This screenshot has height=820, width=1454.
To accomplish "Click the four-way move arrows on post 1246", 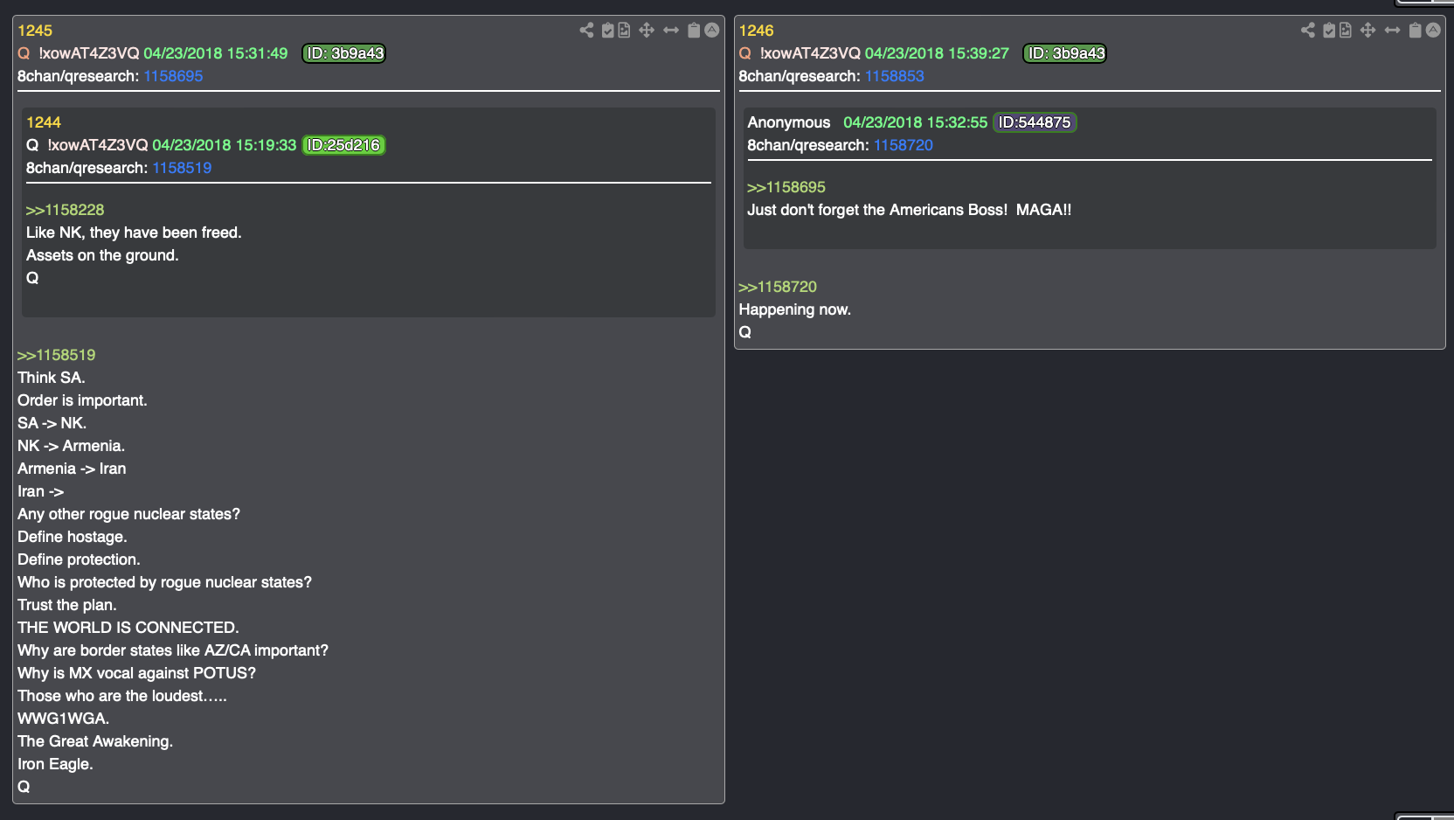I will pyautogui.click(x=1368, y=31).
